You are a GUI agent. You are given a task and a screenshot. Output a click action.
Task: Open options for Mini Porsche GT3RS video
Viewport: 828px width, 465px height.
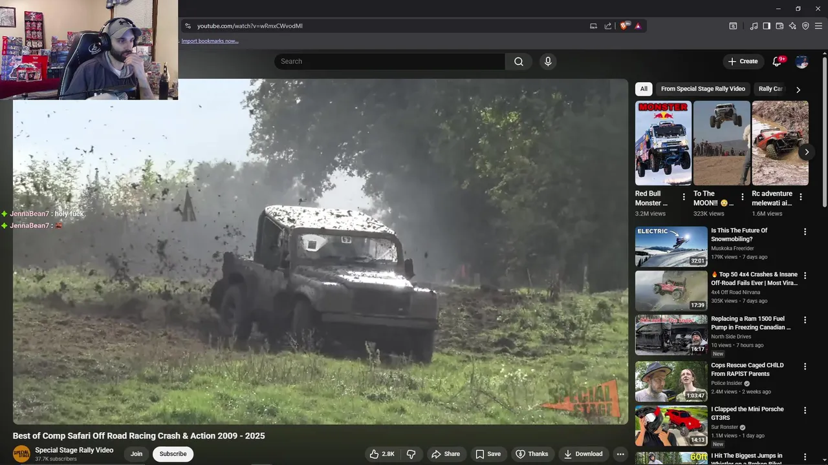(x=805, y=410)
